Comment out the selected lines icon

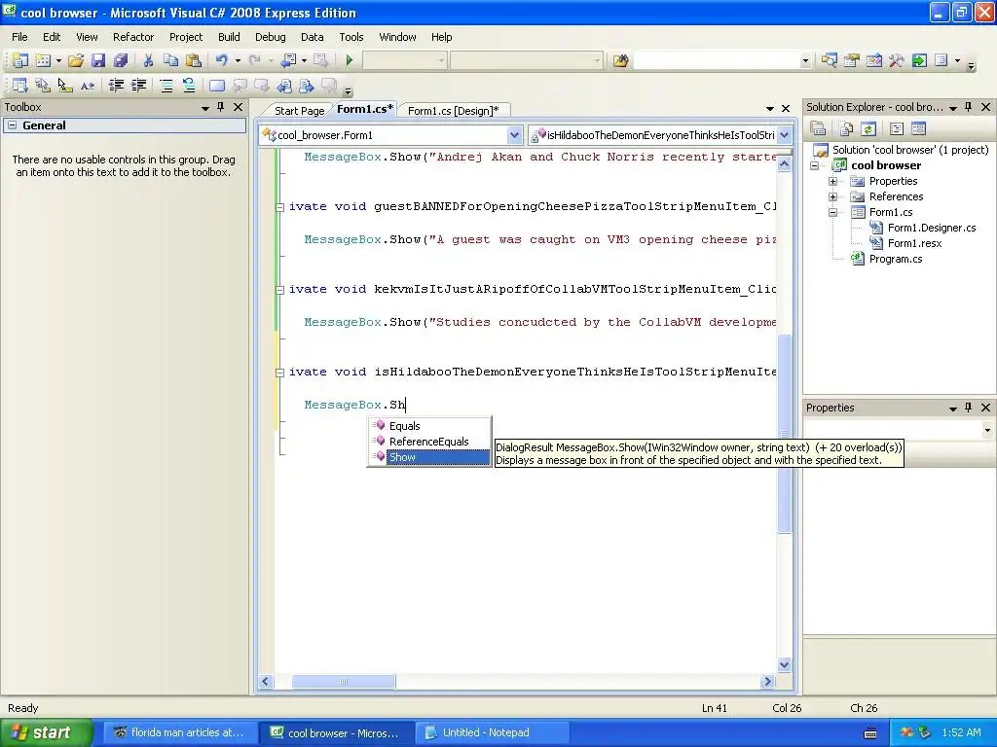tap(166, 86)
